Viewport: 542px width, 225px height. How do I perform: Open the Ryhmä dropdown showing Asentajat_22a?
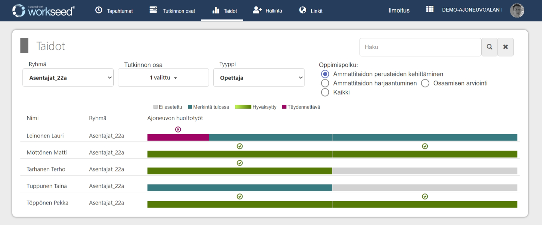click(68, 78)
